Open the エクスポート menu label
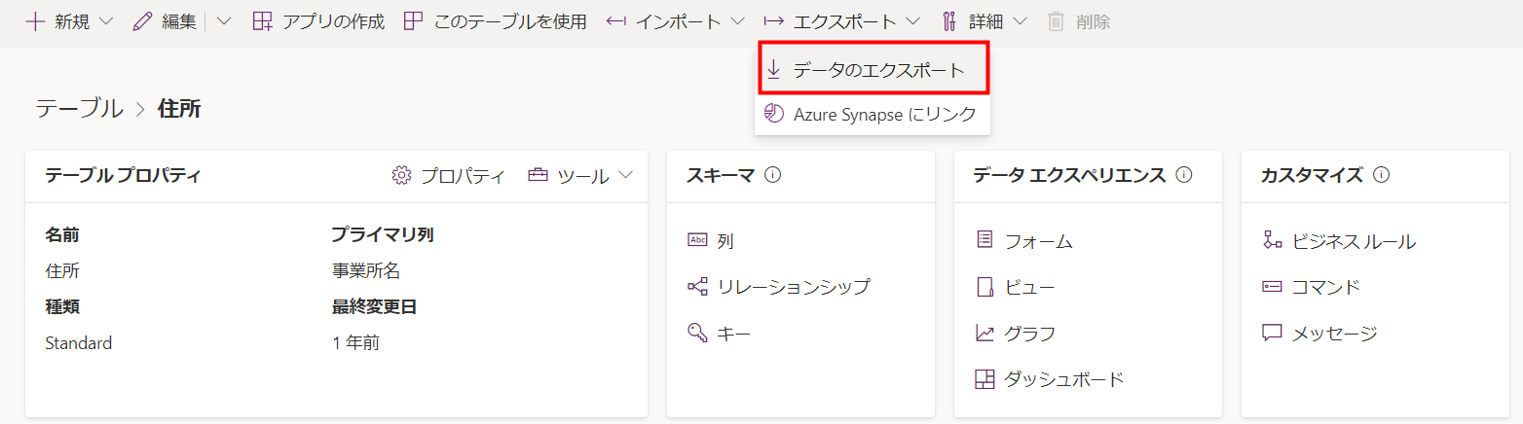The height and width of the screenshot is (424, 1523). (x=844, y=21)
